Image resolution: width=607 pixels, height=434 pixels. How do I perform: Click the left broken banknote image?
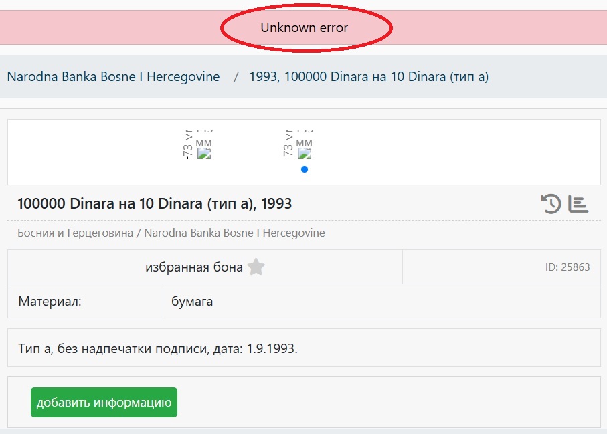coord(204,154)
